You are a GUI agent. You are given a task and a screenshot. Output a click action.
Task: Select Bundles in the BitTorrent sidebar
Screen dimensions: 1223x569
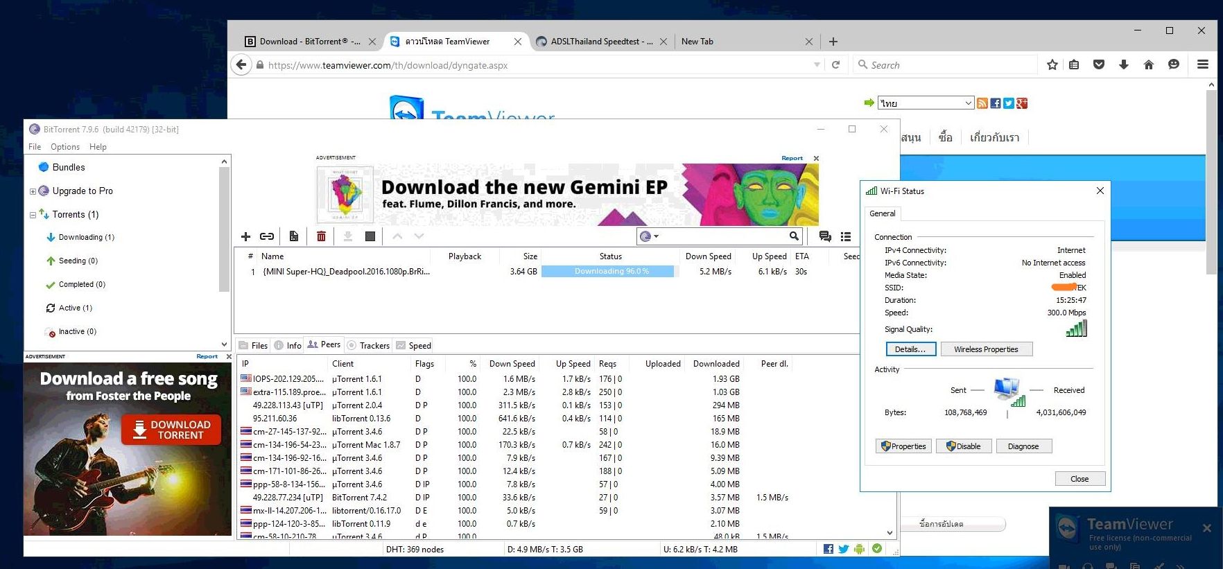click(69, 168)
